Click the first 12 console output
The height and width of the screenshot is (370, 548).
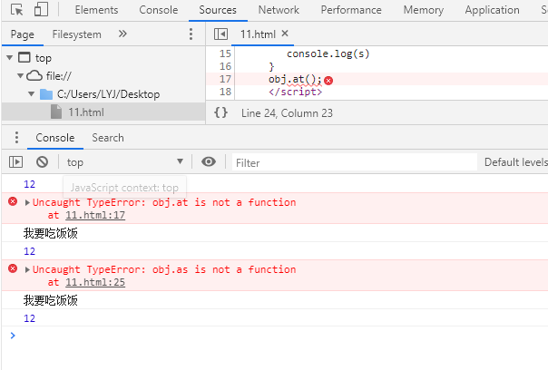point(30,184)
